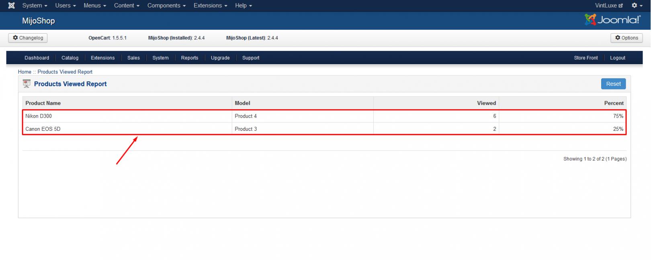Open the Support menu item
This screenshot has height=260, width=651.
tap(251, 58)
